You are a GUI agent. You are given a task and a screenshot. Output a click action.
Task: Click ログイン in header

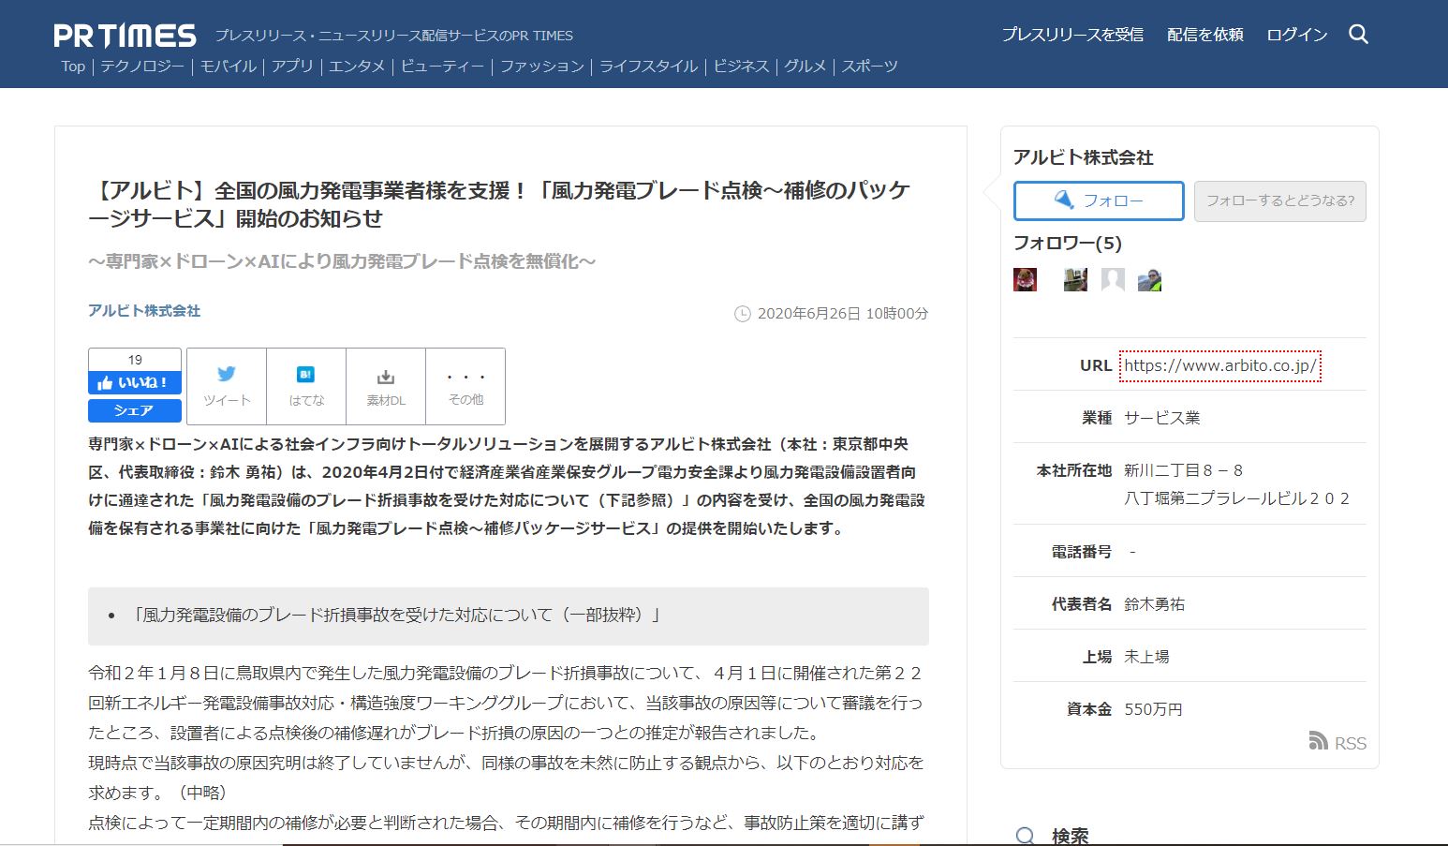pyautogui.click(x=1297, y=35)
